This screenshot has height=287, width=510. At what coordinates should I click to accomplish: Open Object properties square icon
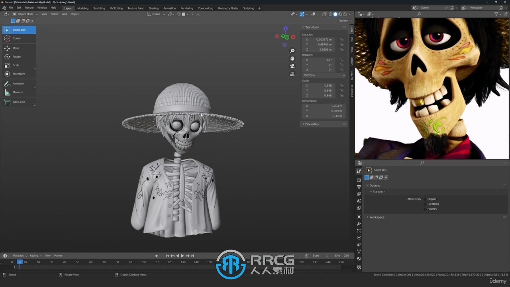[359, 217]
